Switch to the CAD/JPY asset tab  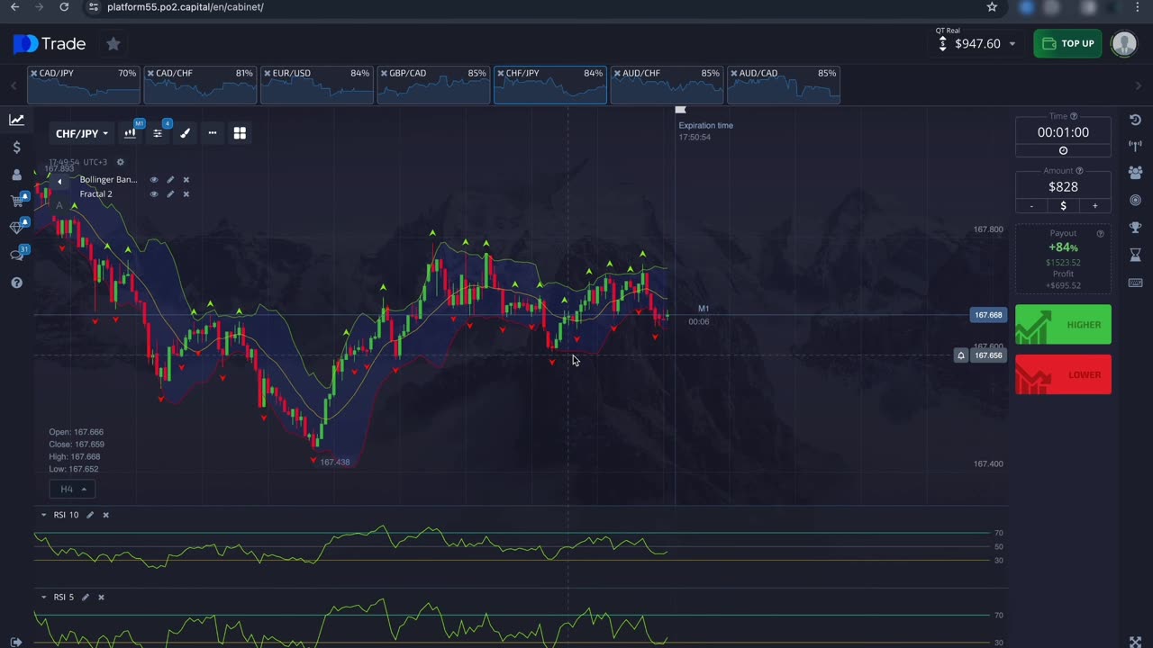pos(84,85)
